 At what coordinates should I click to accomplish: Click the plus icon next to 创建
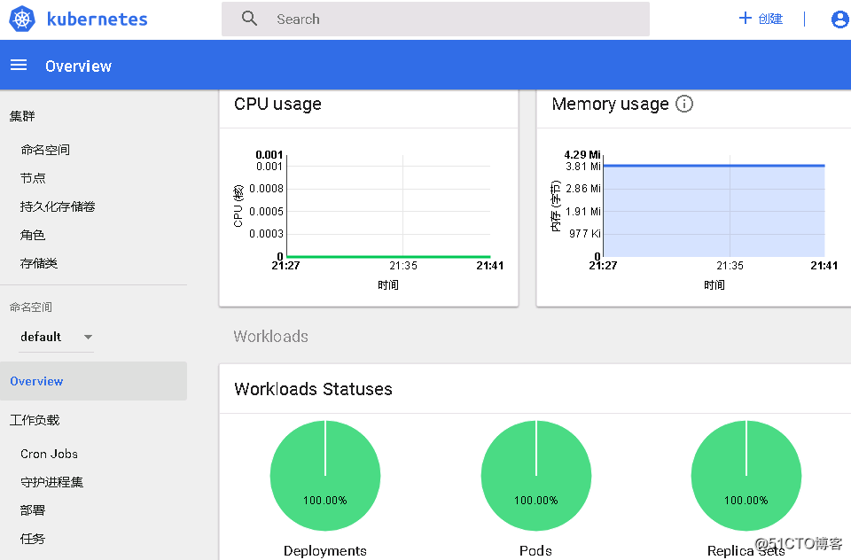(745, 19)
